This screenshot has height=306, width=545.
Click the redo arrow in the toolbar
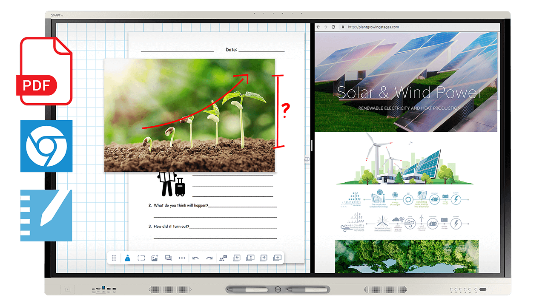pos(209,258)
